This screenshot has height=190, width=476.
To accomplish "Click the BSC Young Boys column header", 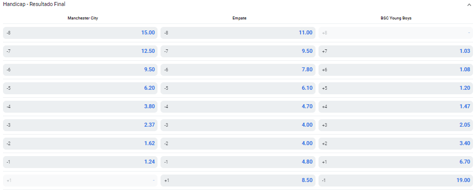I will coord(396,18).
